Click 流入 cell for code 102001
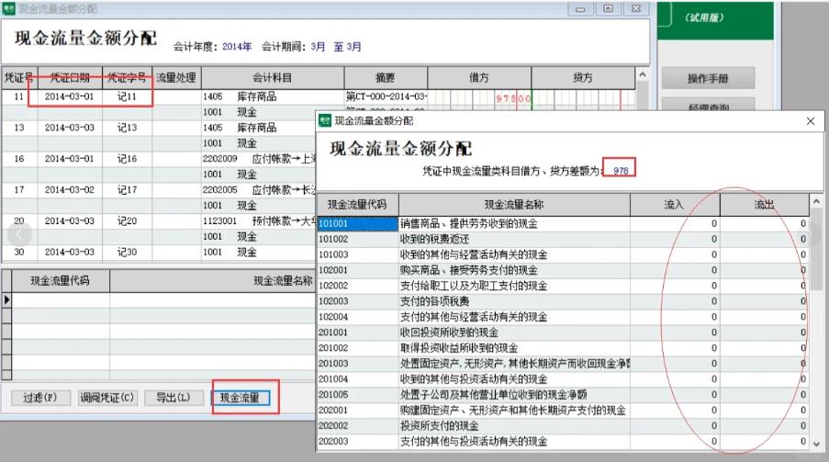This screenshot has height=462, width=829. [675, 270]
